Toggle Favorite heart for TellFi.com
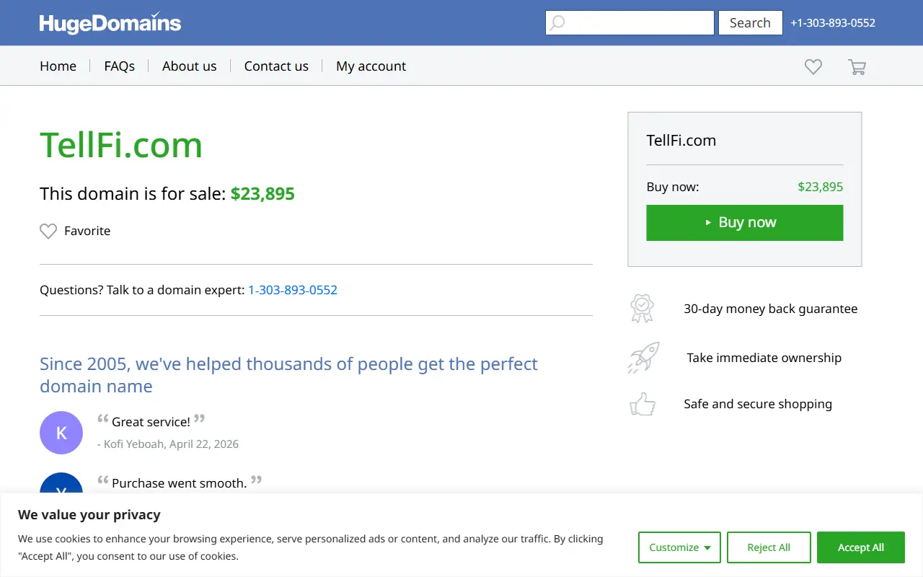This screenshot has height=577, width=923. coord(48,231)
